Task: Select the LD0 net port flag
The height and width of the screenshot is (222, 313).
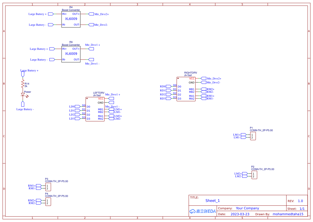Action: [x=77, y=107]
